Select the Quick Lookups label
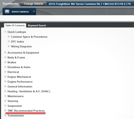Screen dimensions: 134x119 pos(17,32)
